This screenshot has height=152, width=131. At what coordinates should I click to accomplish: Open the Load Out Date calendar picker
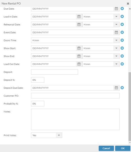(x=79, y=64)
